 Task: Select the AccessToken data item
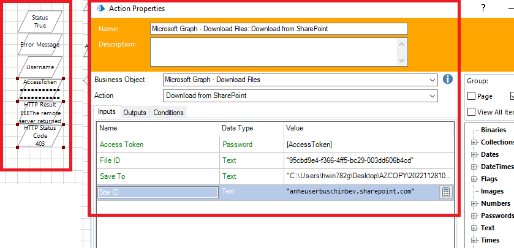pyautogui.click(x=40, y=90)
